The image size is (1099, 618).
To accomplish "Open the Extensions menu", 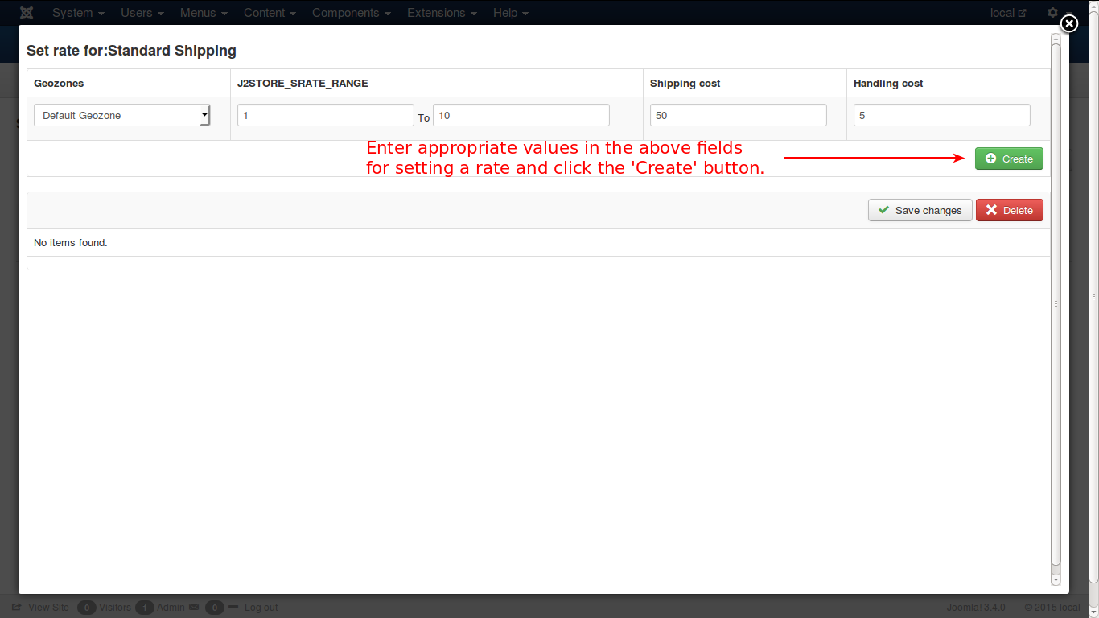I will [442, 13].
